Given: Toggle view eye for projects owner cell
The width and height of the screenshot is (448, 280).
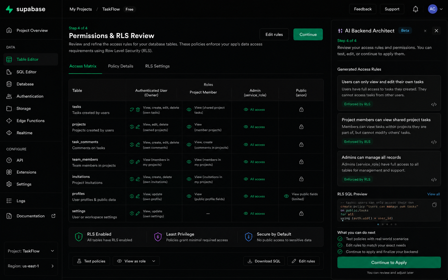Looking at the screenshot, I should [132, 127].
